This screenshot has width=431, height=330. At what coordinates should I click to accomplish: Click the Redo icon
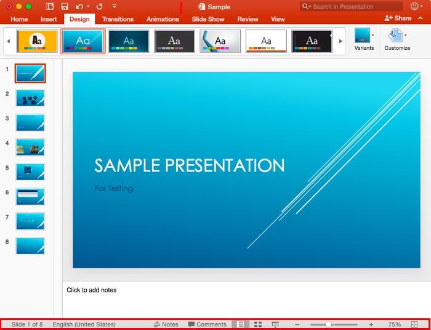tap(99, 6)
